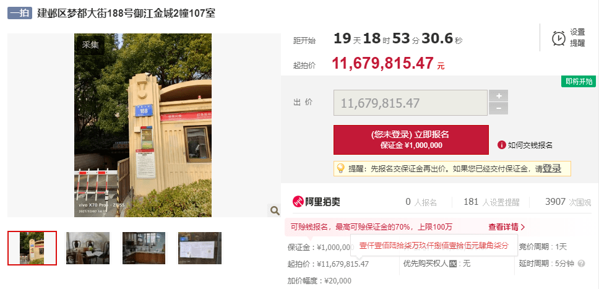The width and height of the screenshot is (599, 289).
Task: Click the magnifier icon on main photo
Action: tap(274, 210)
